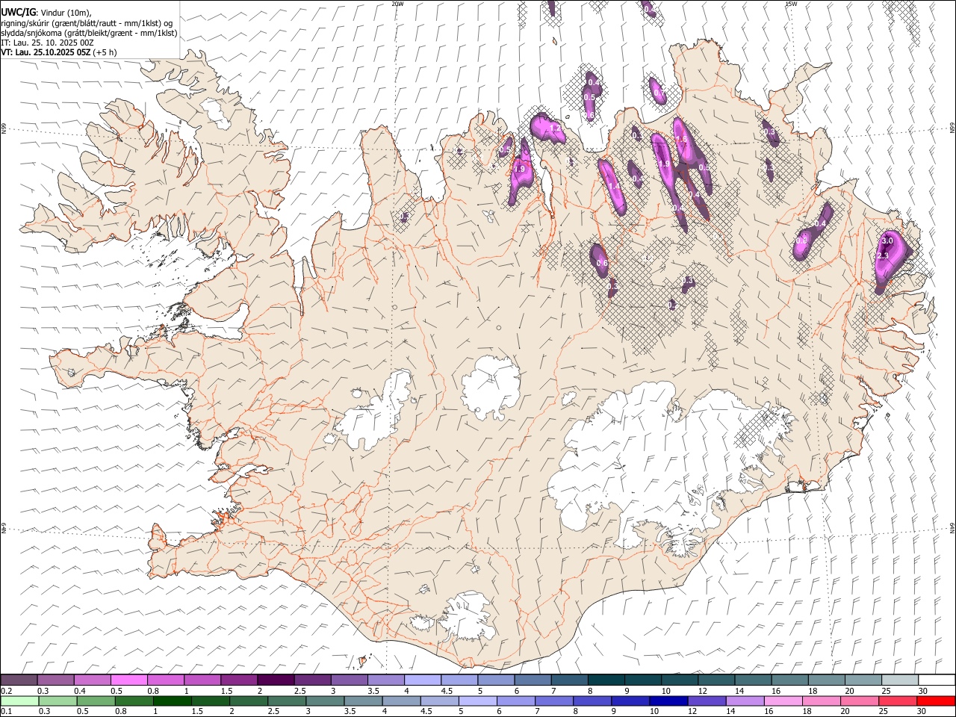This screenshot has height=717, width=956.
Task: Click the '3.0' precipitation value on the map
Action: [887, 241]
